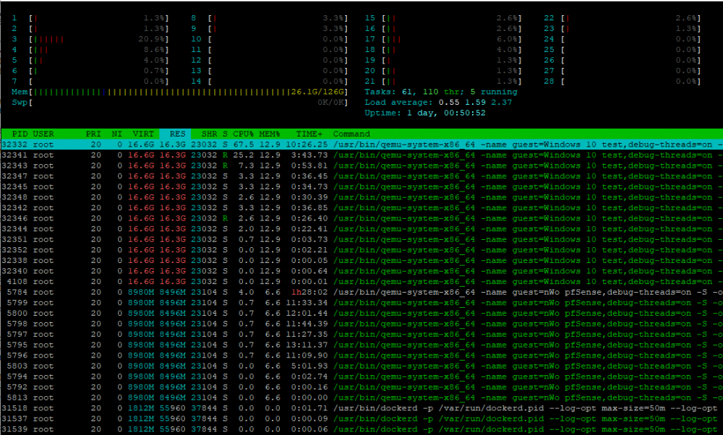The height and width of the screenshot is (435, 723).
Task: Select pfSense process row PID 5784
Action: click(x=361, y=292)
